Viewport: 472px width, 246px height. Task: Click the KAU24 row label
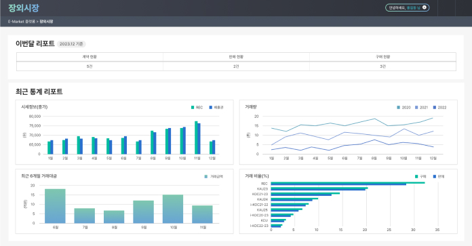pyautogui.click(x=262, y=199)
